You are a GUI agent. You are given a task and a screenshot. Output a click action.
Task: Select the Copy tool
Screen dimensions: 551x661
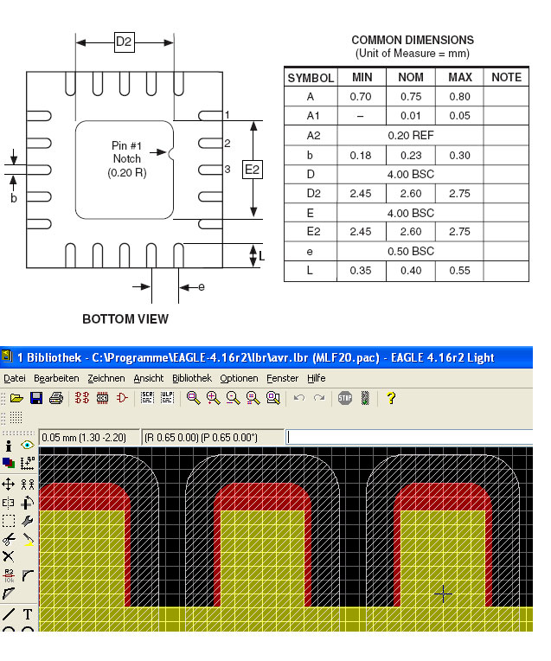(x=28, y=484)
